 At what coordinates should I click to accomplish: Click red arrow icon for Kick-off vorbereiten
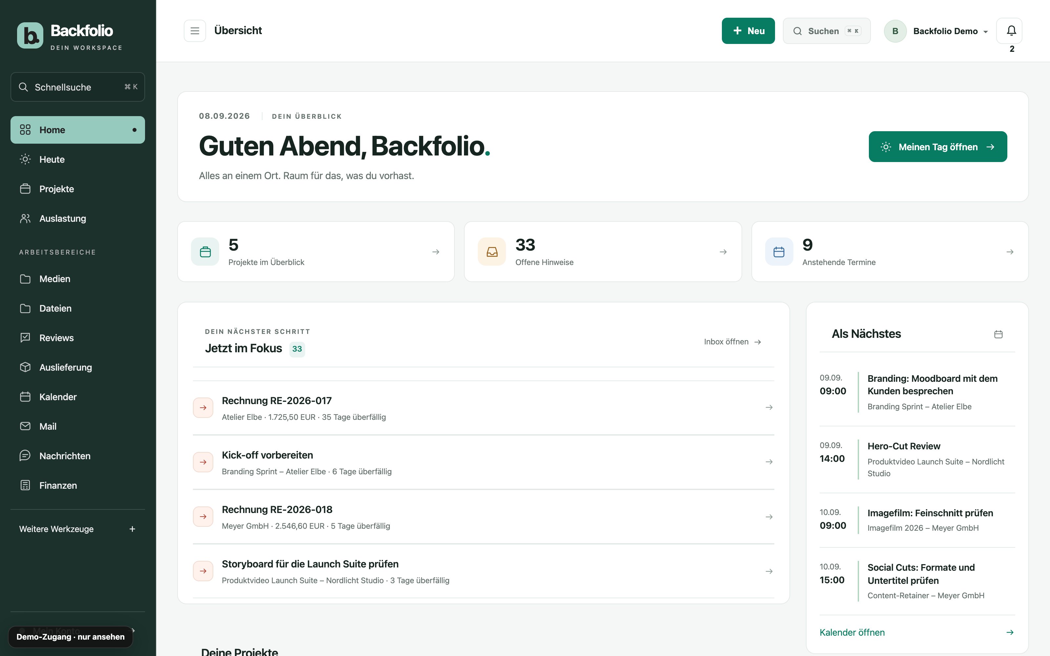[203, 462]
